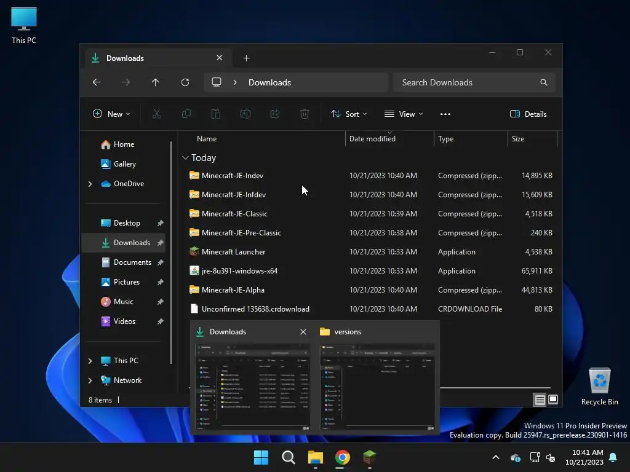Click the Paste clipboard icon

pos(216,114)
